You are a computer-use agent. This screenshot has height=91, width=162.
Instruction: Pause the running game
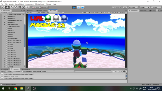pyautogui.click(x=78, y=7)
